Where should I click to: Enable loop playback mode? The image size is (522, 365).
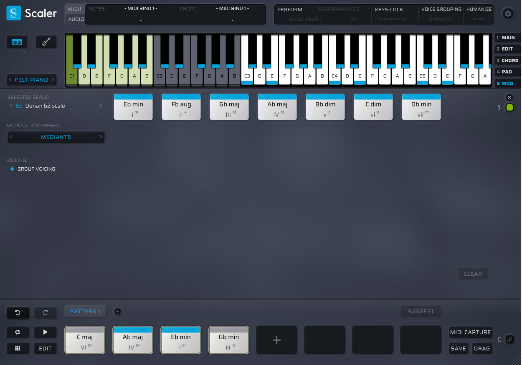click(x=18, y=332)
